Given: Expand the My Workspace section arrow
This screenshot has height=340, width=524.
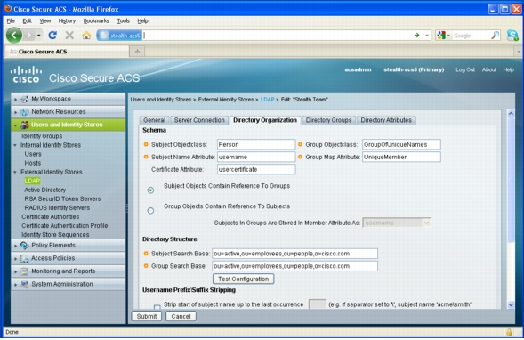Looking at the screenshot, I should 15,100.
